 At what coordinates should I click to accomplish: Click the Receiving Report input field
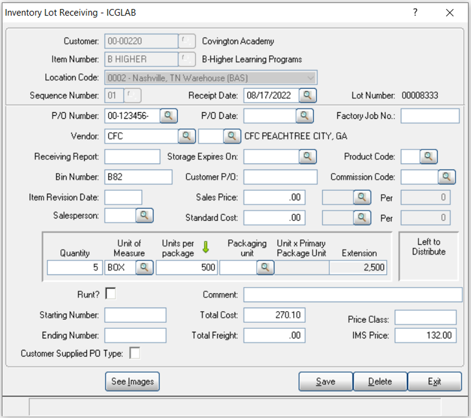click(132, 156)
